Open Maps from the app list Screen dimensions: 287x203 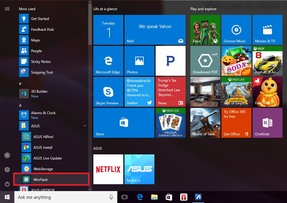[x=53, y=40]
